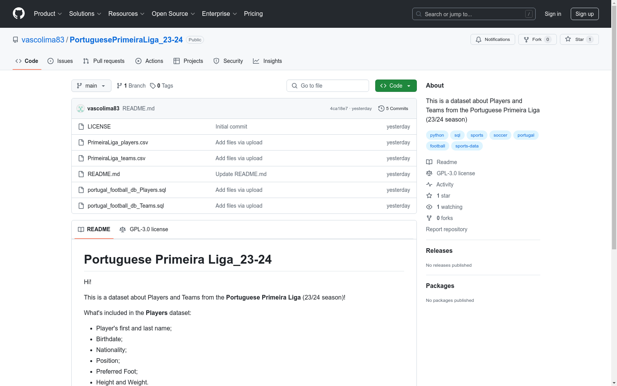Click the commits history clock icon
617x386 pixels.
tap(381, 108)
